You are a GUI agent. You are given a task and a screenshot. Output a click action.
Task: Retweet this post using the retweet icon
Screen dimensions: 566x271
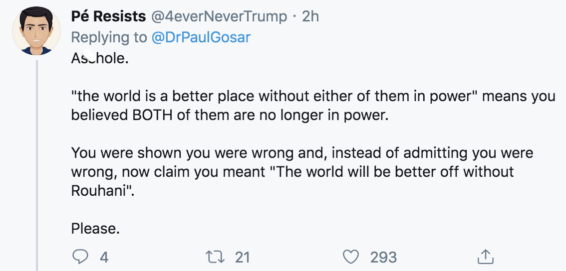(215, 257)
